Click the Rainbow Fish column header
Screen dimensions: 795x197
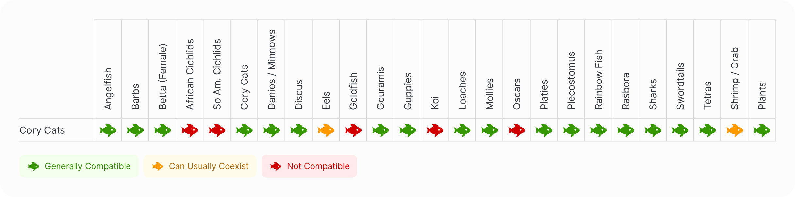[x=599, y=80]
